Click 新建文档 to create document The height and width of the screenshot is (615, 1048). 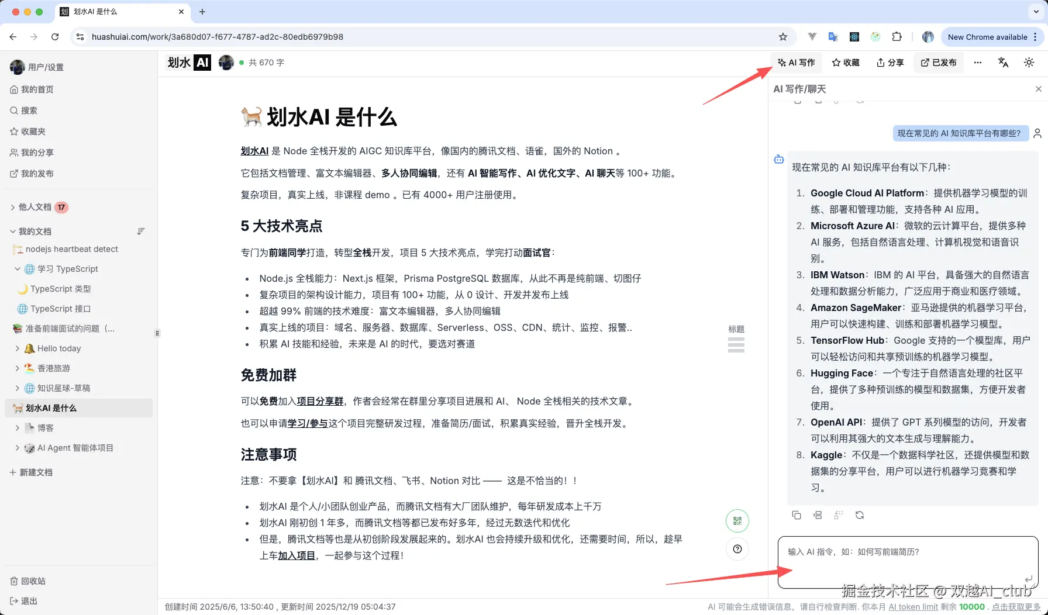pos(31,472)
